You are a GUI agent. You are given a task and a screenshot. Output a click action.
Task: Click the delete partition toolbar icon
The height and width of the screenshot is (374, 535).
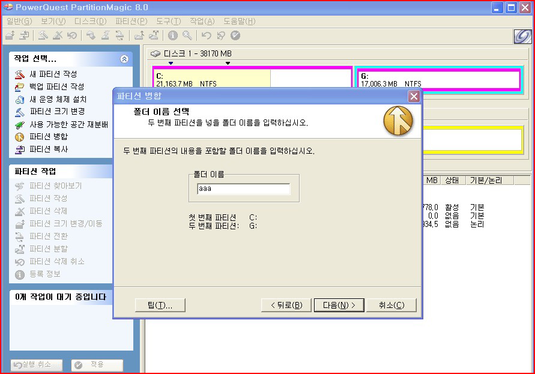pos(57,35)
